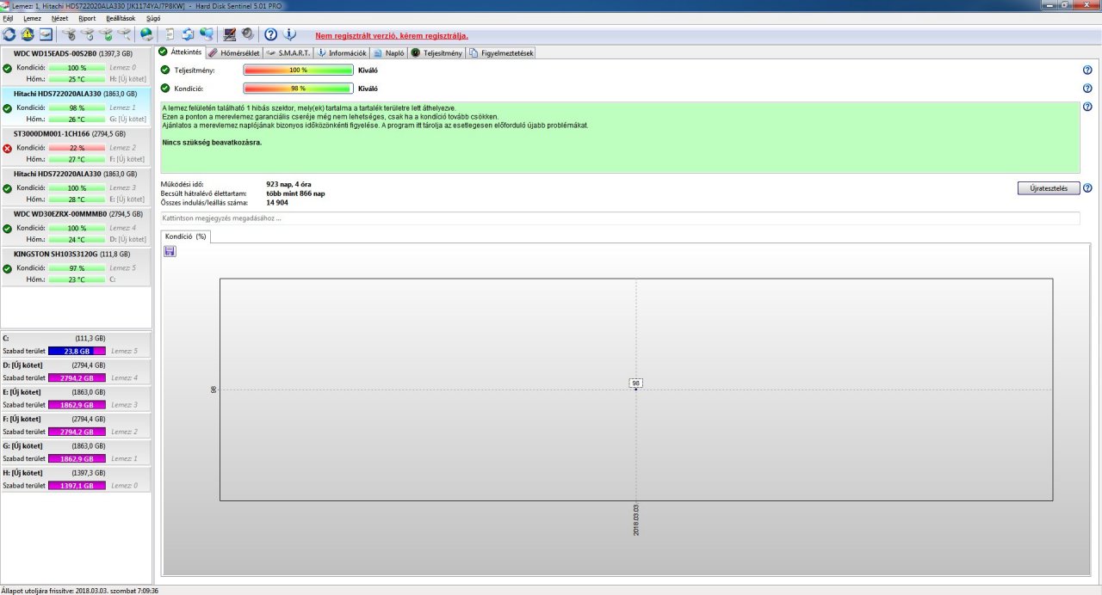Click the status bar last refresh time text

80,591
